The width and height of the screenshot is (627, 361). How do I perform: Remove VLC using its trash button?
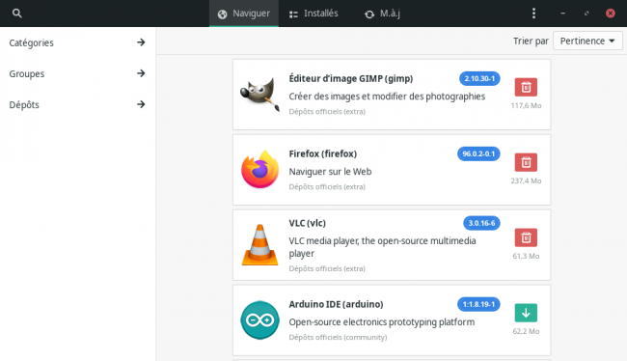(x=526, y=237)
